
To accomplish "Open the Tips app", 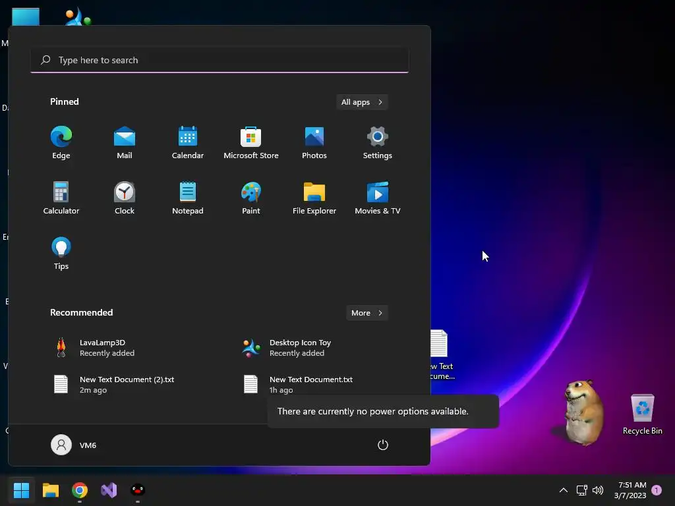I will tap(61, 254).
